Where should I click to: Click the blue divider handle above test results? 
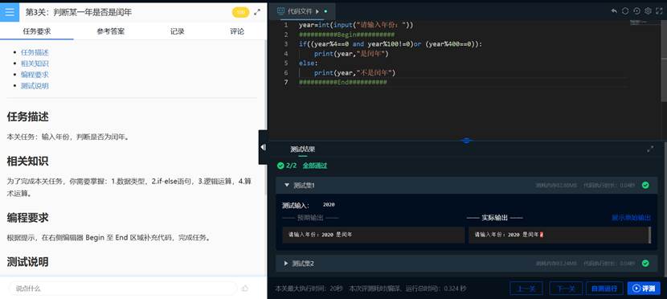click(467, 141)
